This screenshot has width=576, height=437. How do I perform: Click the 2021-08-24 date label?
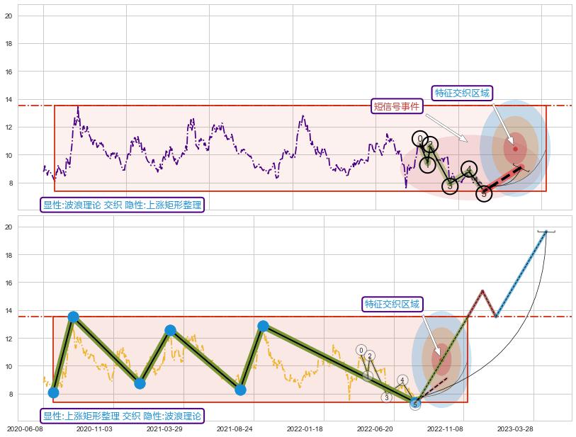pyautogui.click(x=235, y=429)
